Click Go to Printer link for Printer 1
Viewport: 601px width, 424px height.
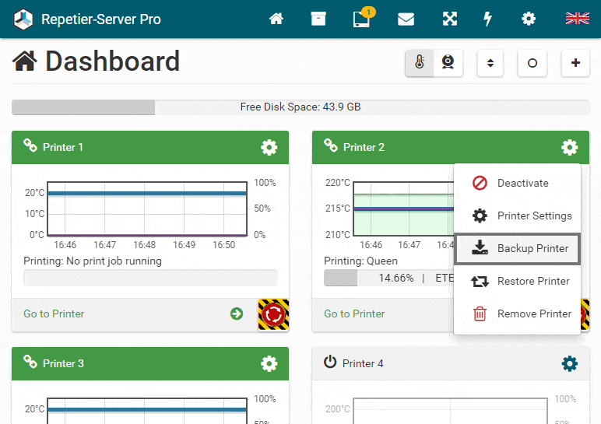pyautogui.click(x=54, y=314)
